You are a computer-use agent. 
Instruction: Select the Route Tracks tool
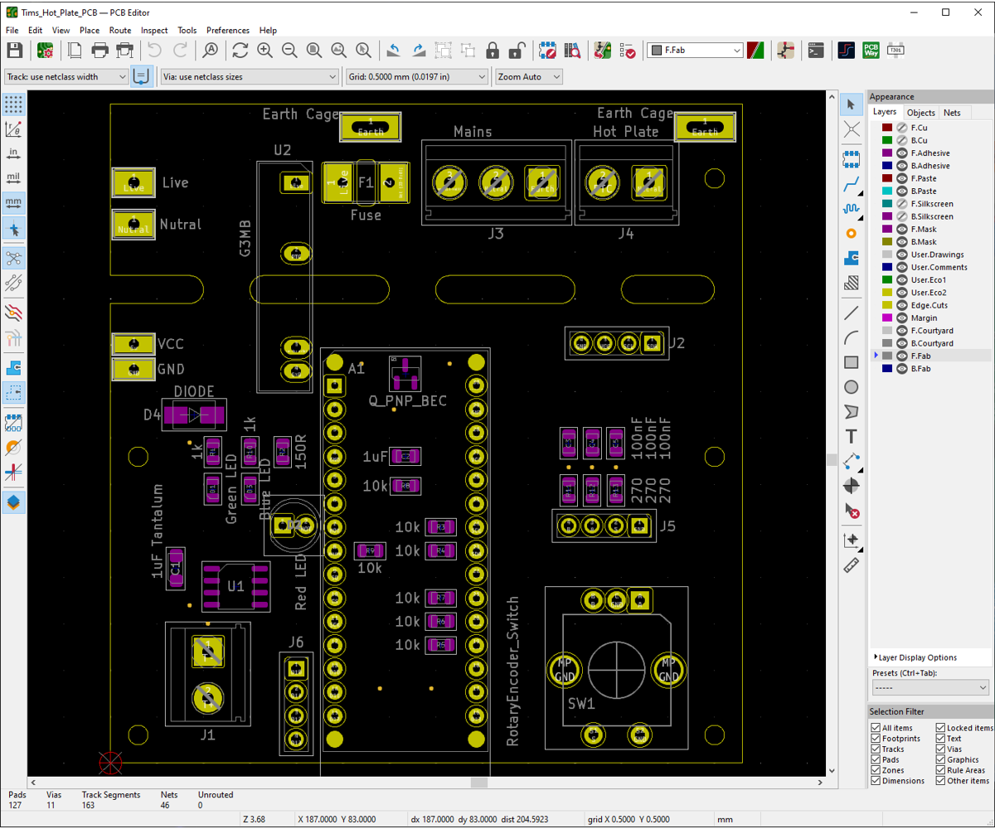[852, 186]
